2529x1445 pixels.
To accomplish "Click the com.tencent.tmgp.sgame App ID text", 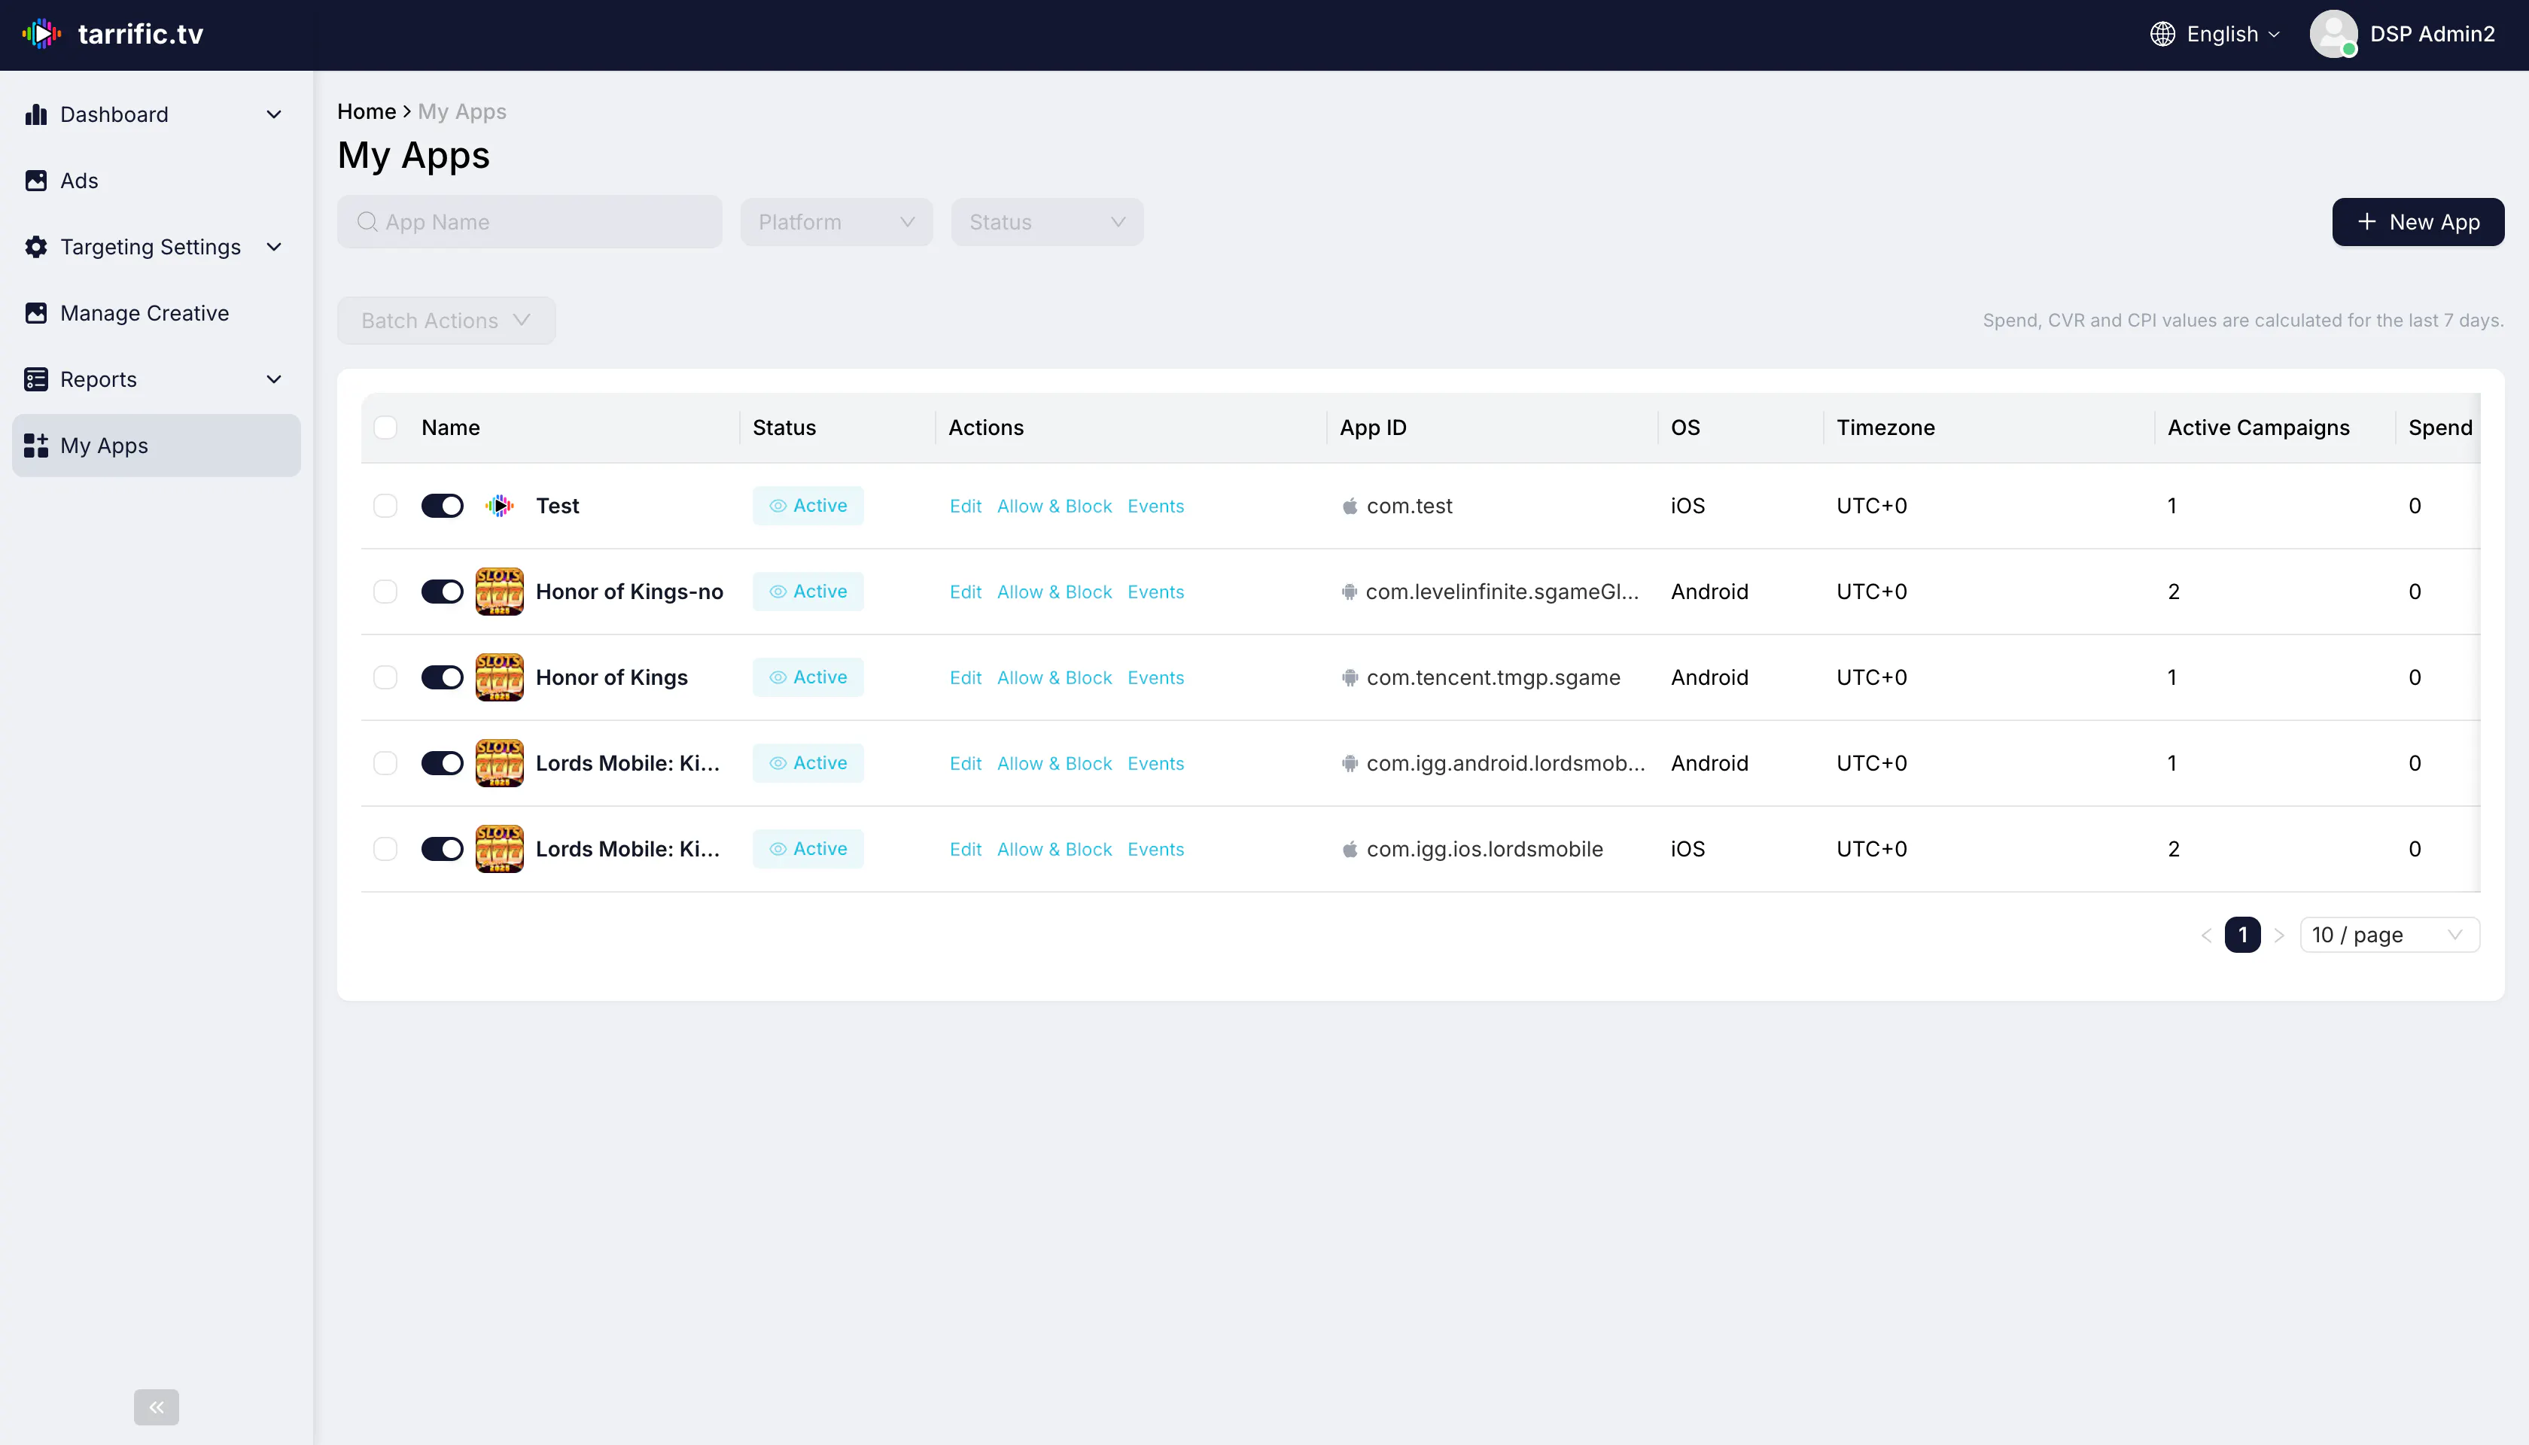I will coord(1493,678).
